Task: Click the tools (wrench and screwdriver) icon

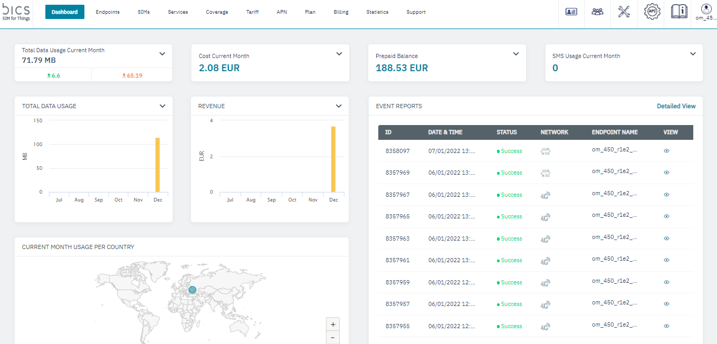Action: click(x=624, y=12)
